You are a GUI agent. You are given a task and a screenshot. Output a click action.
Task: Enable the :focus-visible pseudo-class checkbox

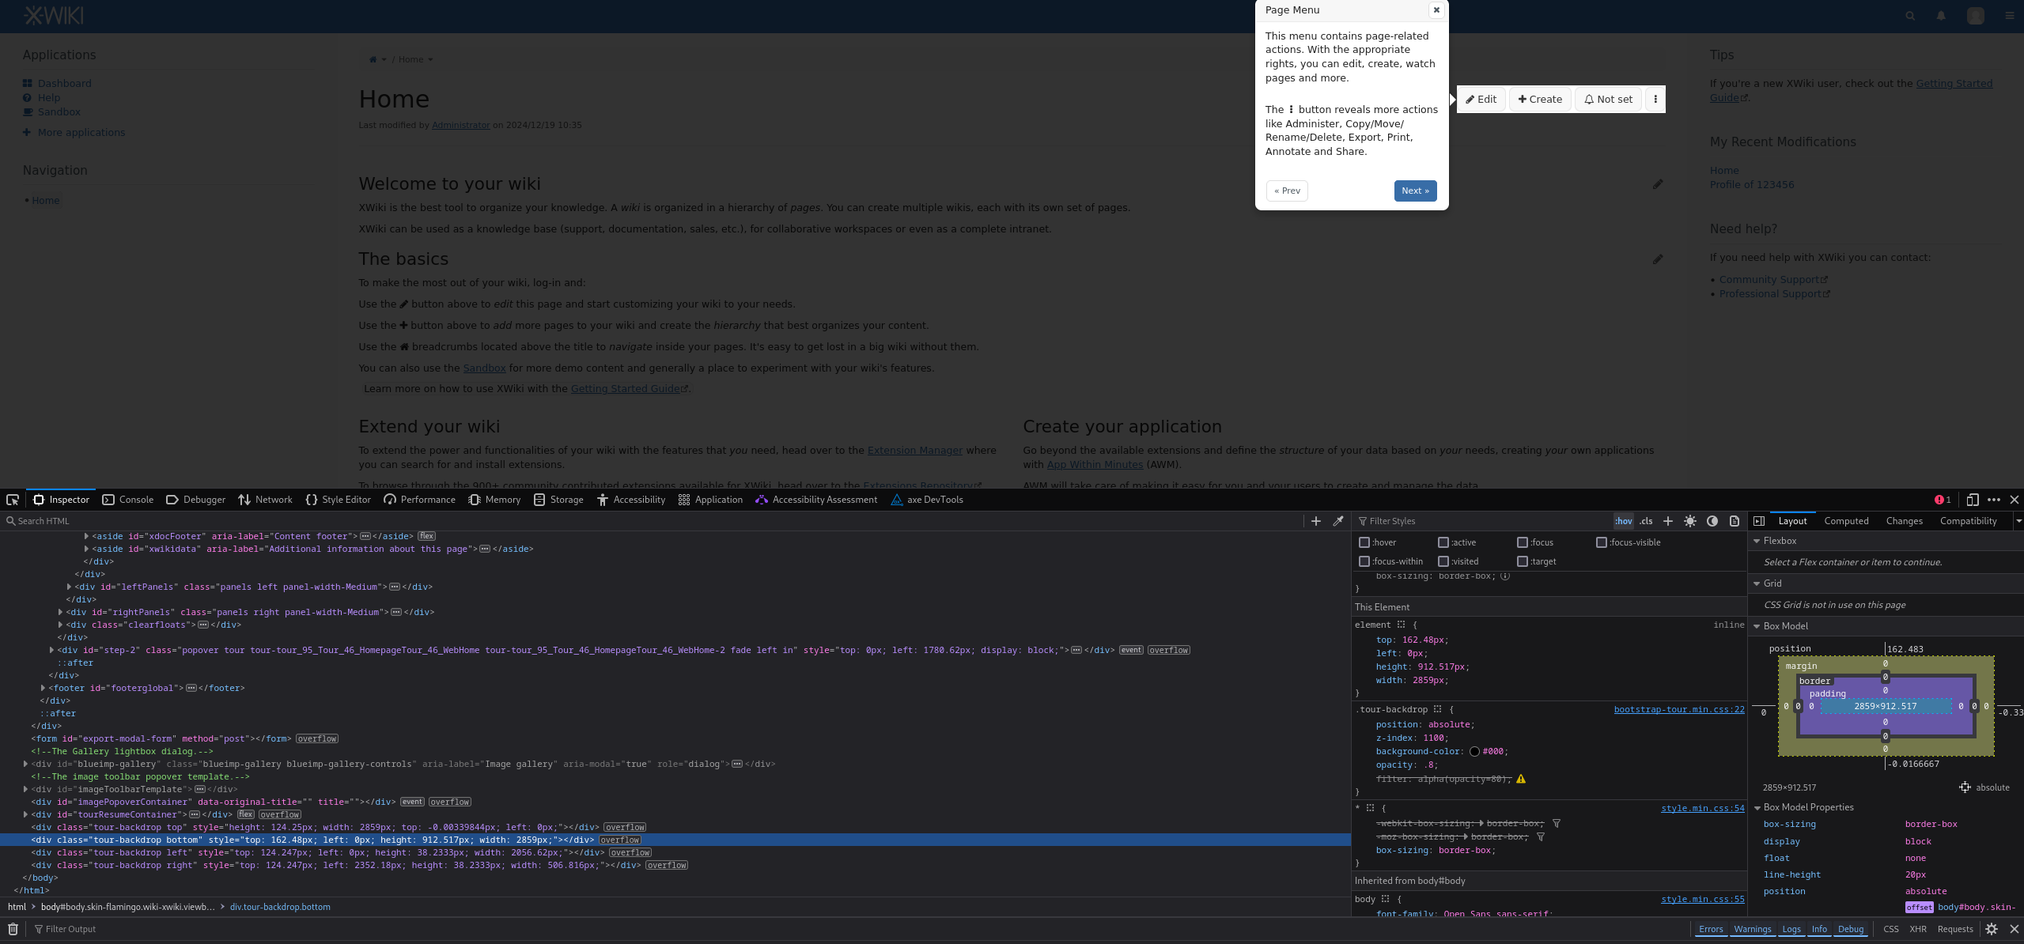[1602, 542]
